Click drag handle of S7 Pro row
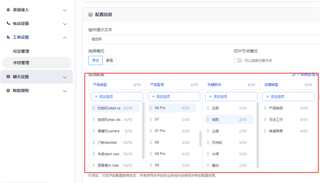The height and width of the screenshot is (183, 320). coord(151,131)
